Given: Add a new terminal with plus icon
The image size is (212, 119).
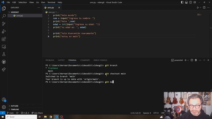Looking at the screenshot, I should coord(185,60).
